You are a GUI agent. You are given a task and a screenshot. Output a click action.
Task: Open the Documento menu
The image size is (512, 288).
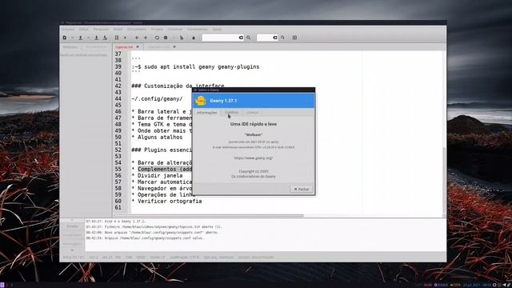(x=137, y=30)
